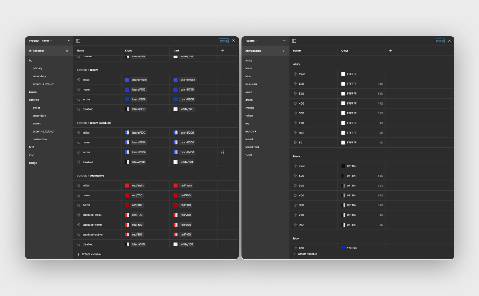The image size is (479, 296).
Task: Open edit variable settings icon on active row
Action: [223, 152]
